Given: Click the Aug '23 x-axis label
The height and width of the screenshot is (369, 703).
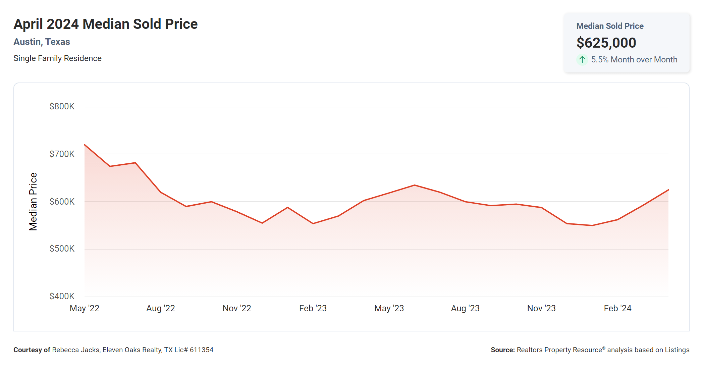Looking at the screenshot, I should point(465,308).
